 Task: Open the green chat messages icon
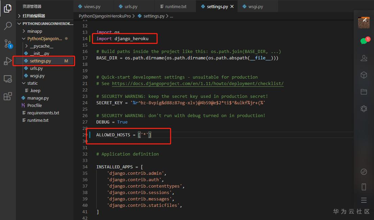(x=365, y=40)
